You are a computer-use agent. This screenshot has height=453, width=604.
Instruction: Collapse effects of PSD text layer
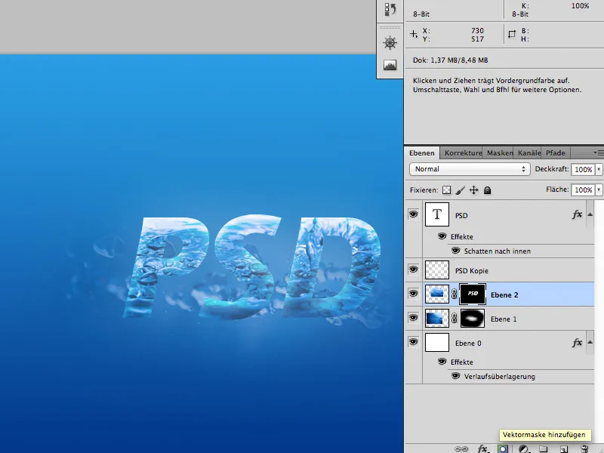(590, 214)
